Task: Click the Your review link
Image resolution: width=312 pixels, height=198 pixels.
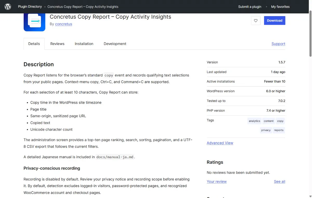Action: (x=217, y=182)
